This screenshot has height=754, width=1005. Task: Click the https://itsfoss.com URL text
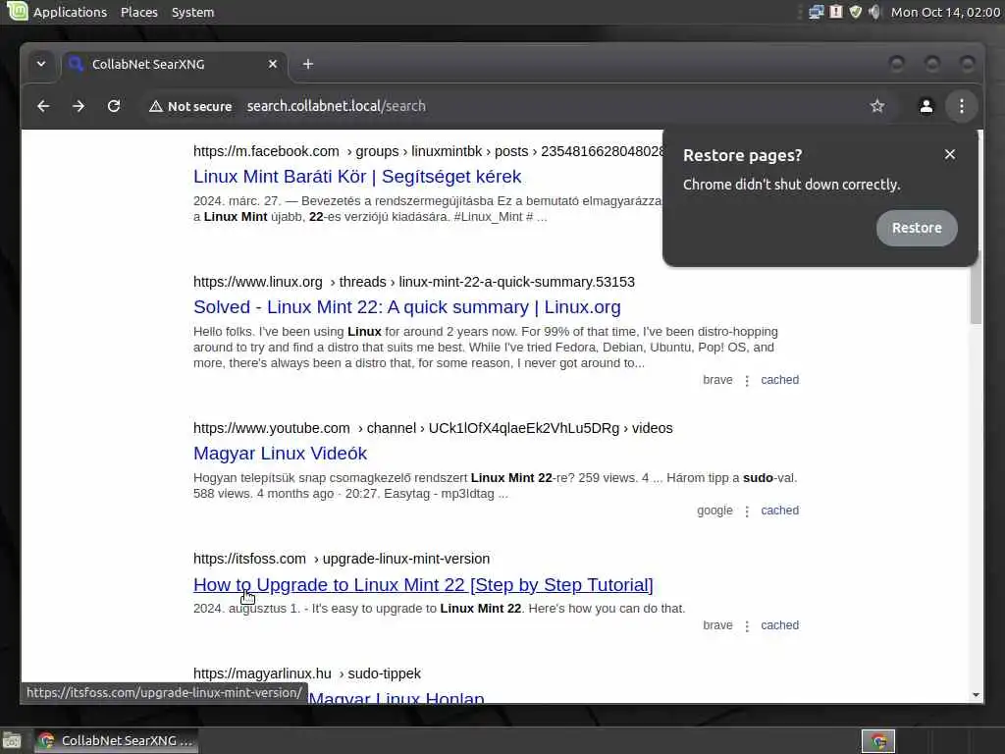tap(249, 559)
